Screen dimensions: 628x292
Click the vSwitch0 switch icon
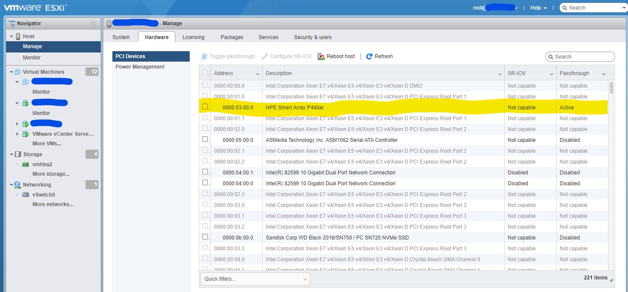[26, 195]
